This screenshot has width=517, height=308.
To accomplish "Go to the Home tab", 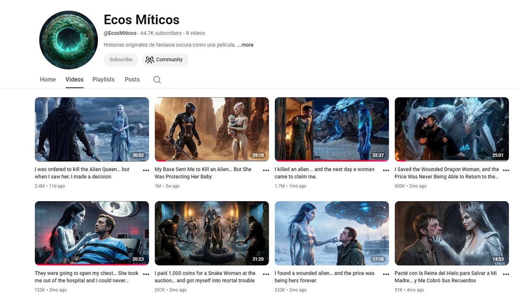I will click(x=48, y=79).
